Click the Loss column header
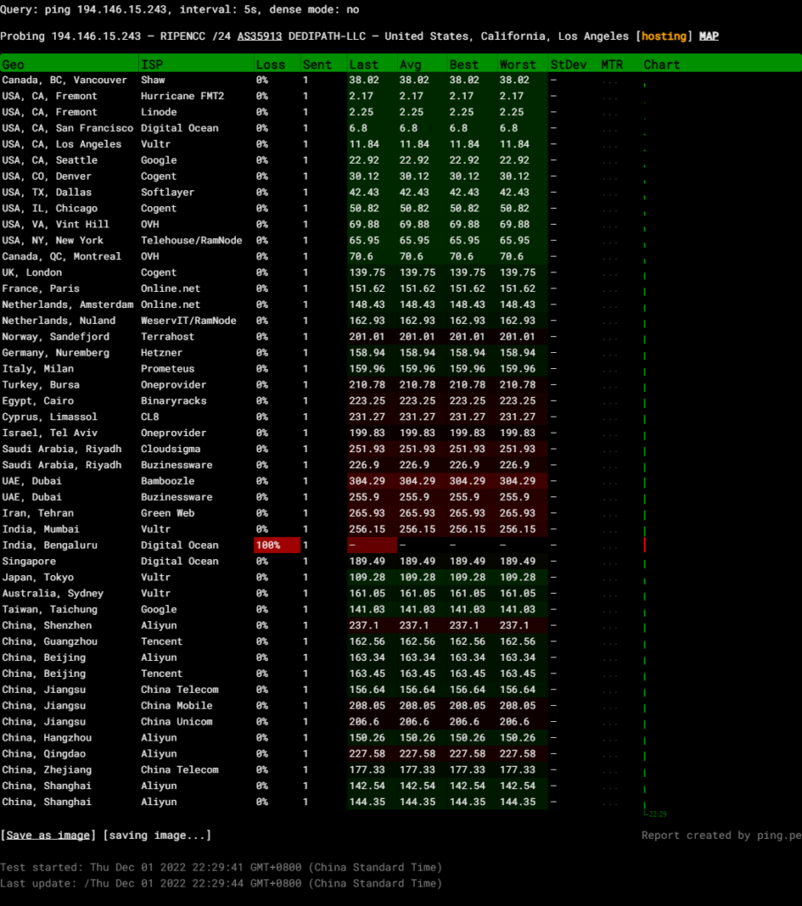The width and height of the screenshot is (802, 906). [x=271, y=65]
